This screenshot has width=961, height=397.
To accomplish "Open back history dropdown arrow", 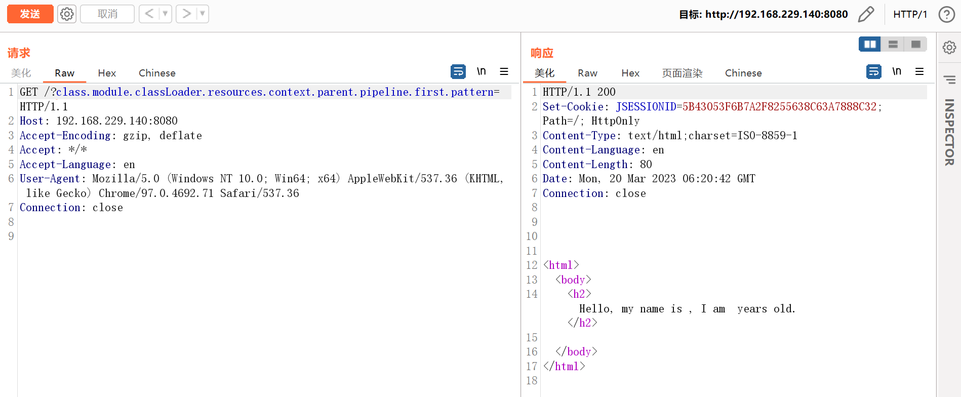I will click(166, 14).
